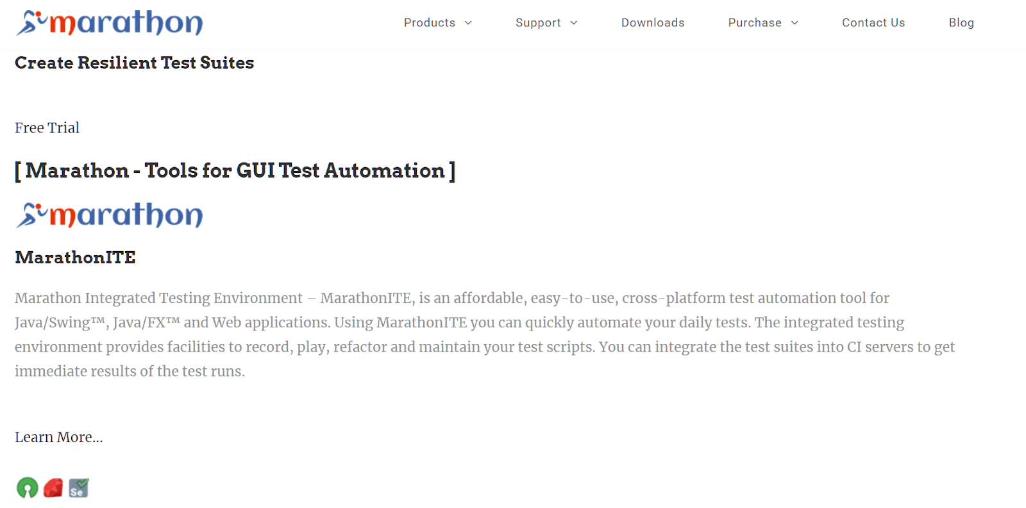The image size is (1026, 508).
Task: Open the Products menu label
Action: (x=429, y=23)
